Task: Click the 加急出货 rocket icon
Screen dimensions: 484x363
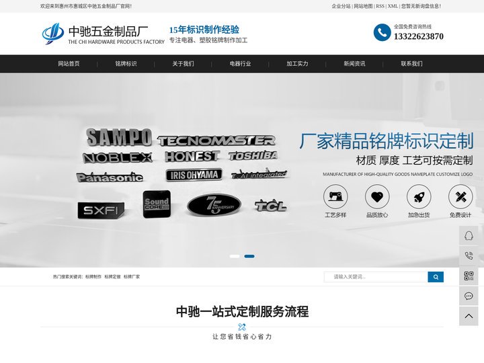Action: pos(419,196)
